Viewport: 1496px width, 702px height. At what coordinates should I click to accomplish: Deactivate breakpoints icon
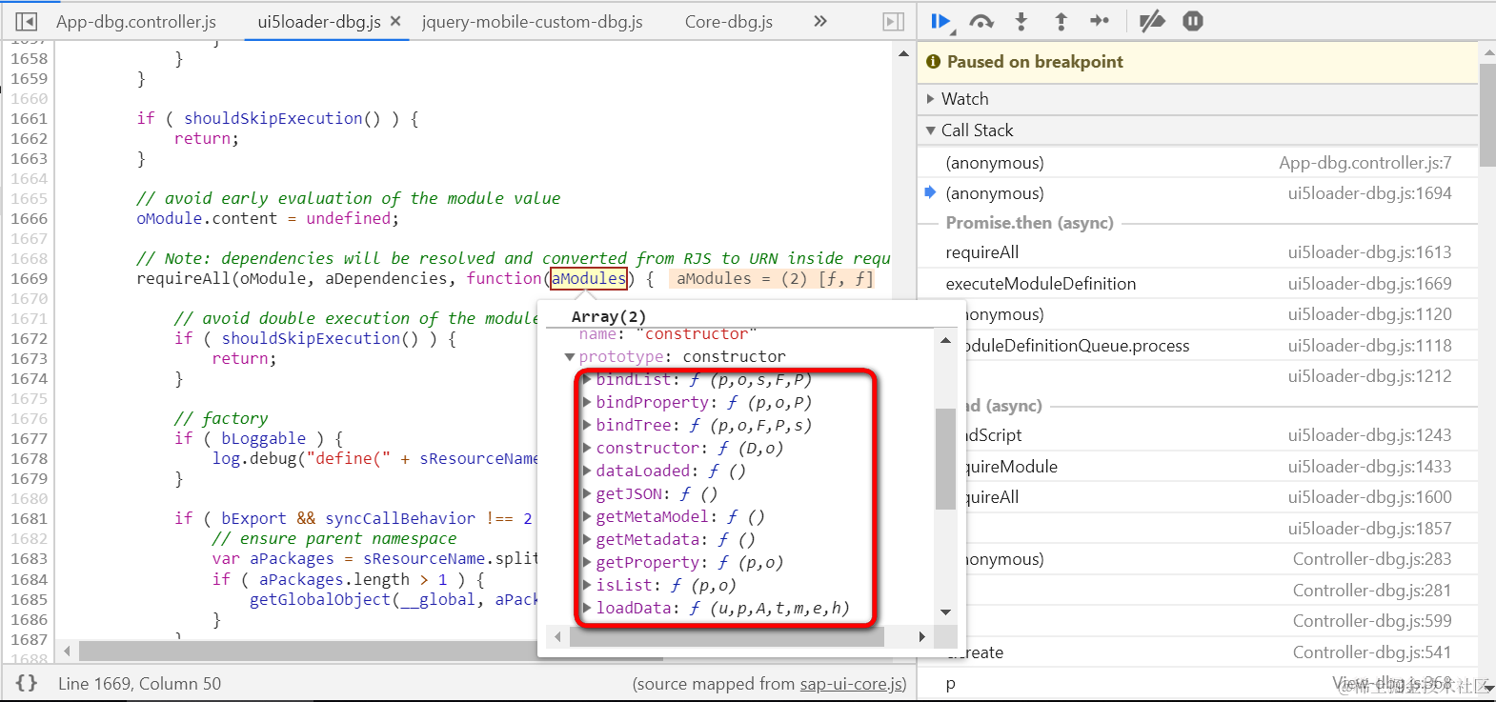(1152, 21)
